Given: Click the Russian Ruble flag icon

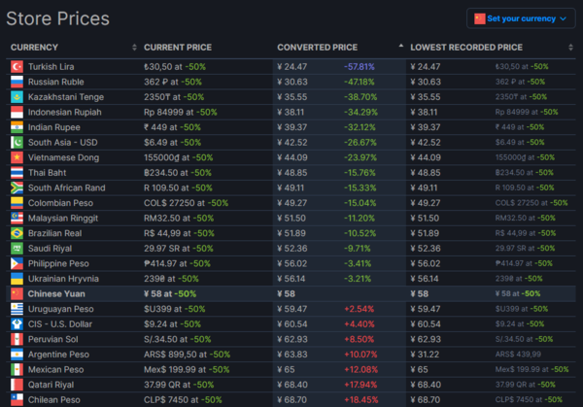Looking at the screenshot, I should coord(17,82).
